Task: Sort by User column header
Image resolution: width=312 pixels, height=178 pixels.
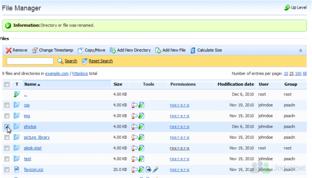Action: coord(264,84)
